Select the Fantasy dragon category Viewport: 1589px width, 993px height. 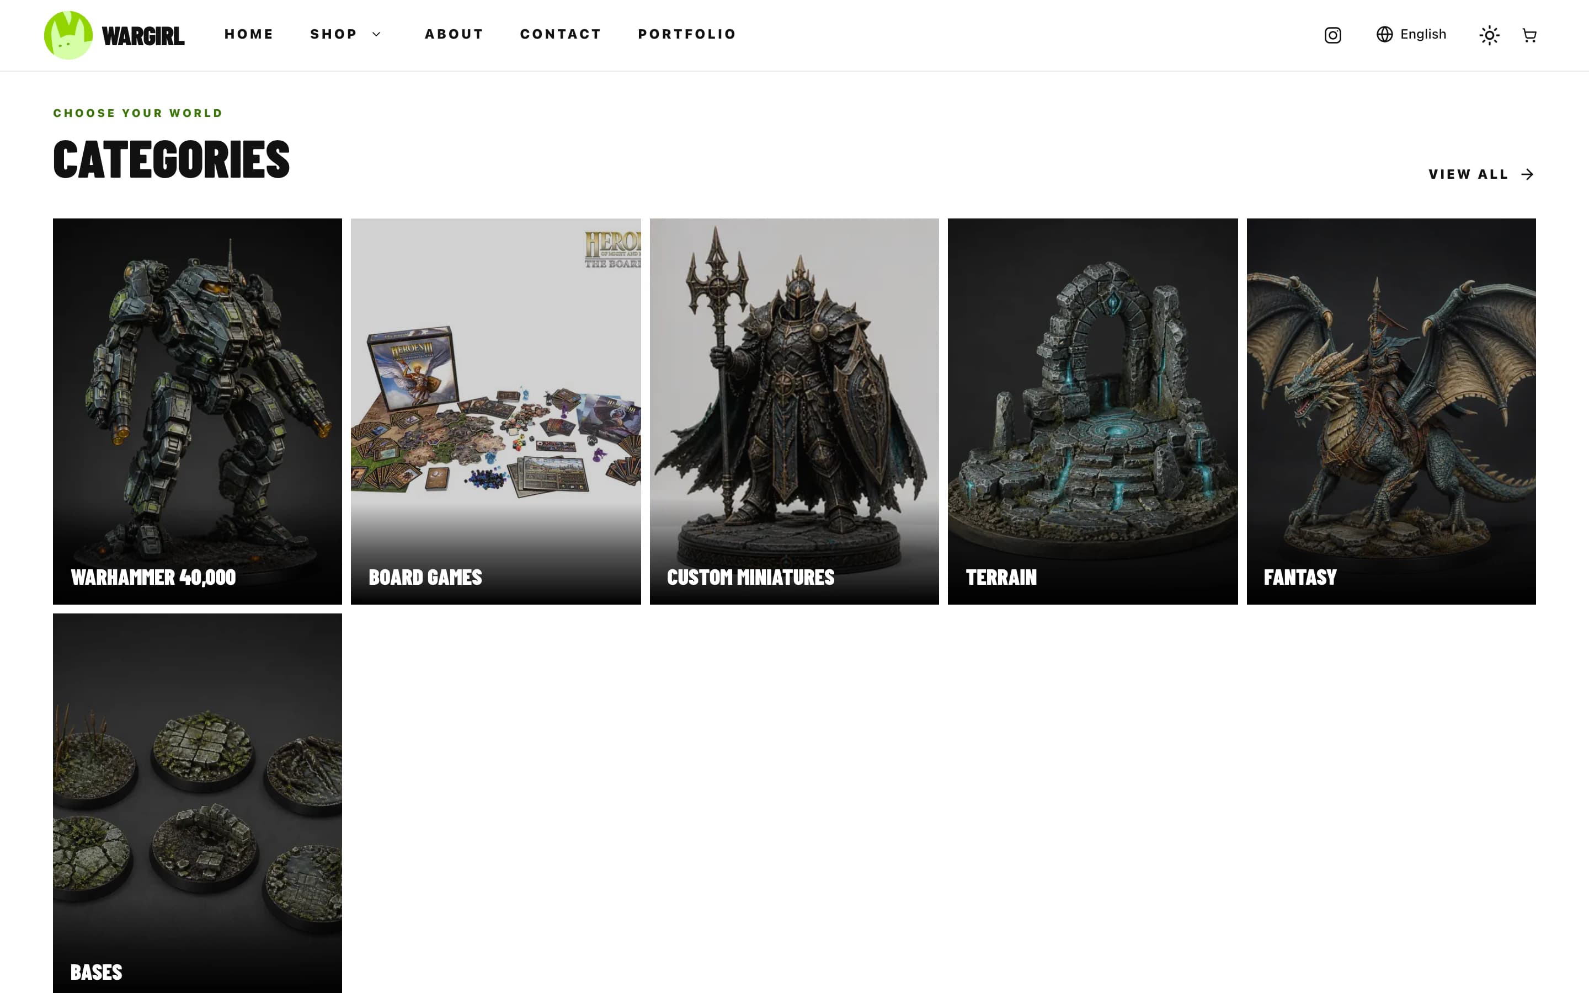click(x=1391, y=411)
